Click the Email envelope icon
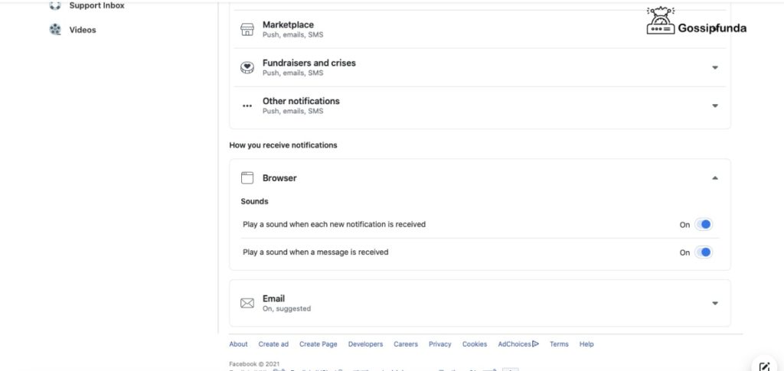Screen dimensions: 784x371 [x=247, y=303]
